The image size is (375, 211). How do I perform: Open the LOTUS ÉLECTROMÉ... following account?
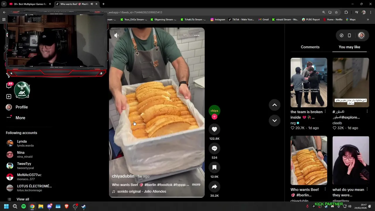[x=29, y=188]
